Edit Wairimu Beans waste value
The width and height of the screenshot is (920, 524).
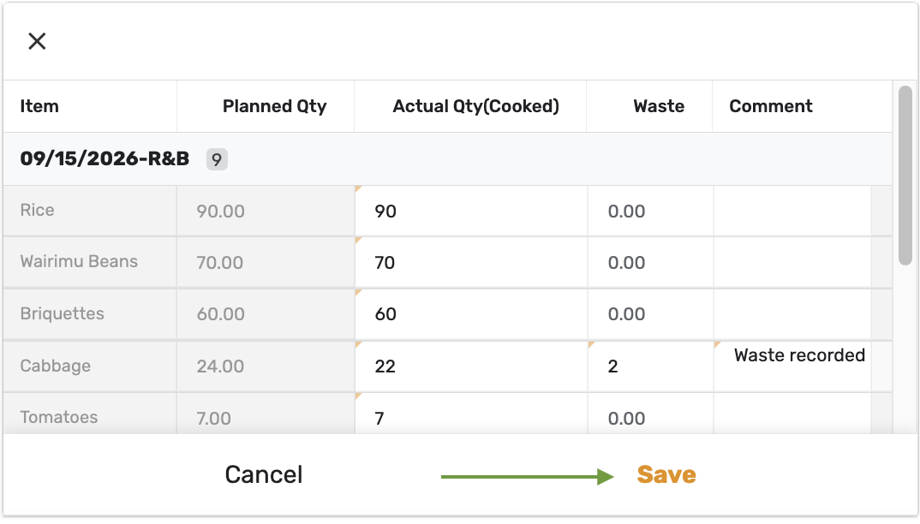coord(651,262)
